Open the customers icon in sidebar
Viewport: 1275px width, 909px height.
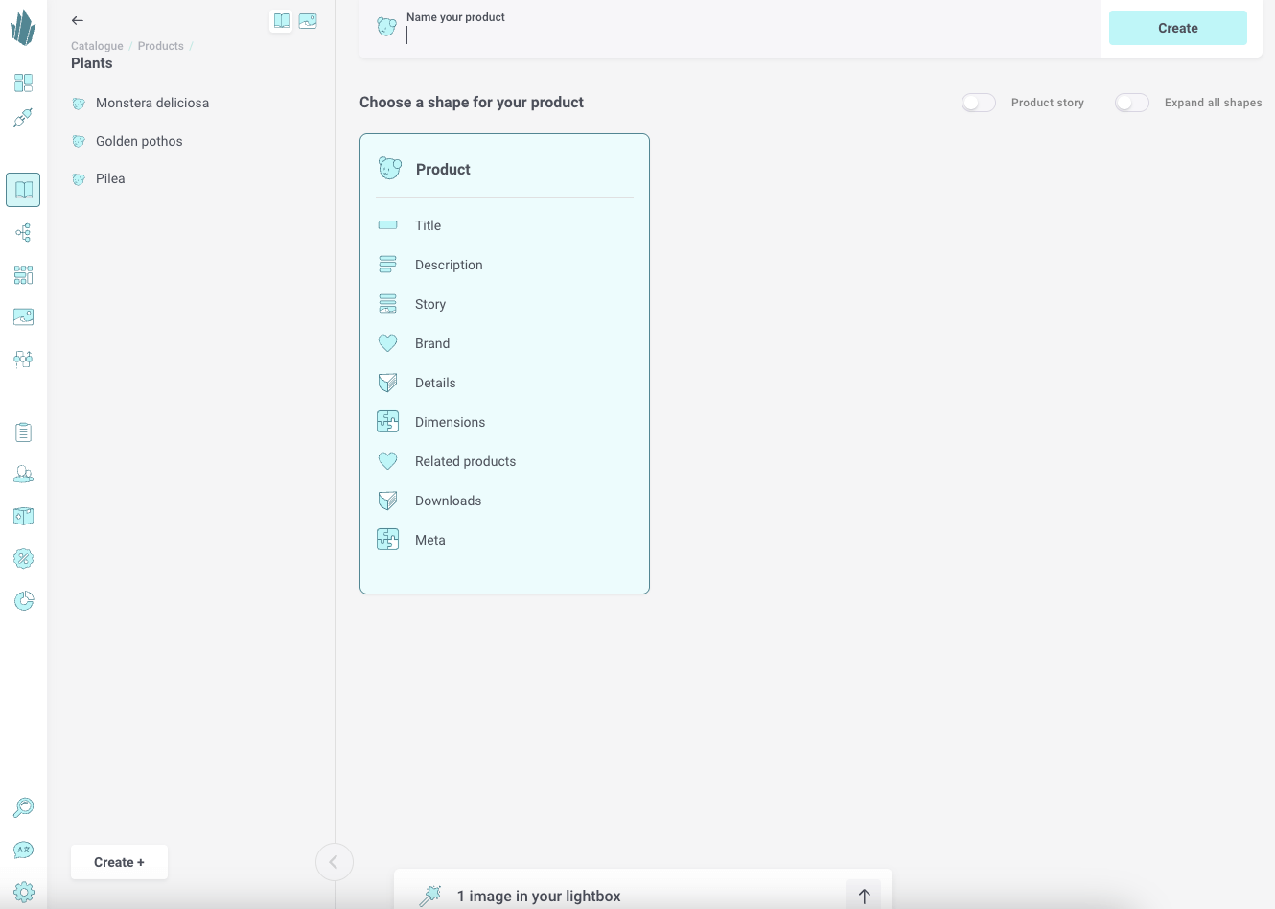point(24,475)
